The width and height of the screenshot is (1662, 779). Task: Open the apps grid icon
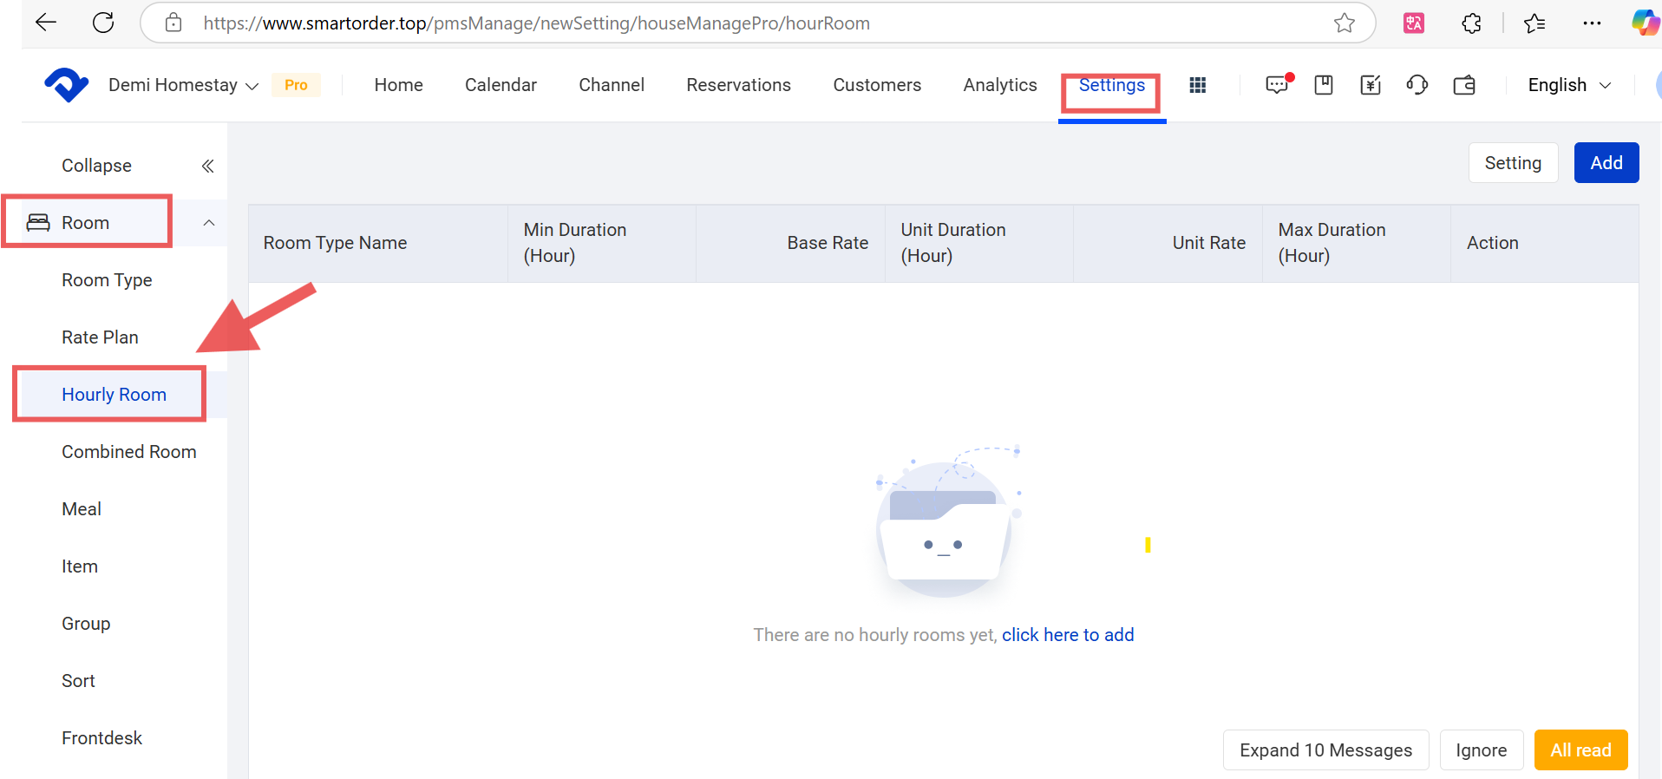coord(1198,85)
